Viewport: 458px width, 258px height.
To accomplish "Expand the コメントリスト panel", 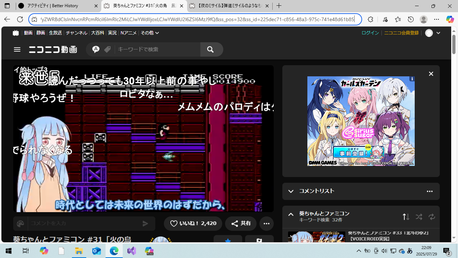I will 291,191.
